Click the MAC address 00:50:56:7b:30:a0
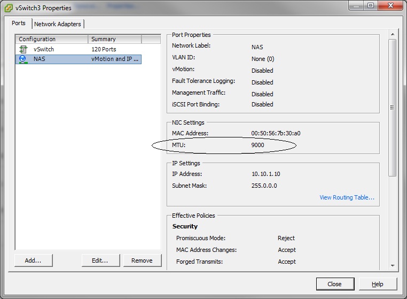407x299 pixels. tap(276, 133)
